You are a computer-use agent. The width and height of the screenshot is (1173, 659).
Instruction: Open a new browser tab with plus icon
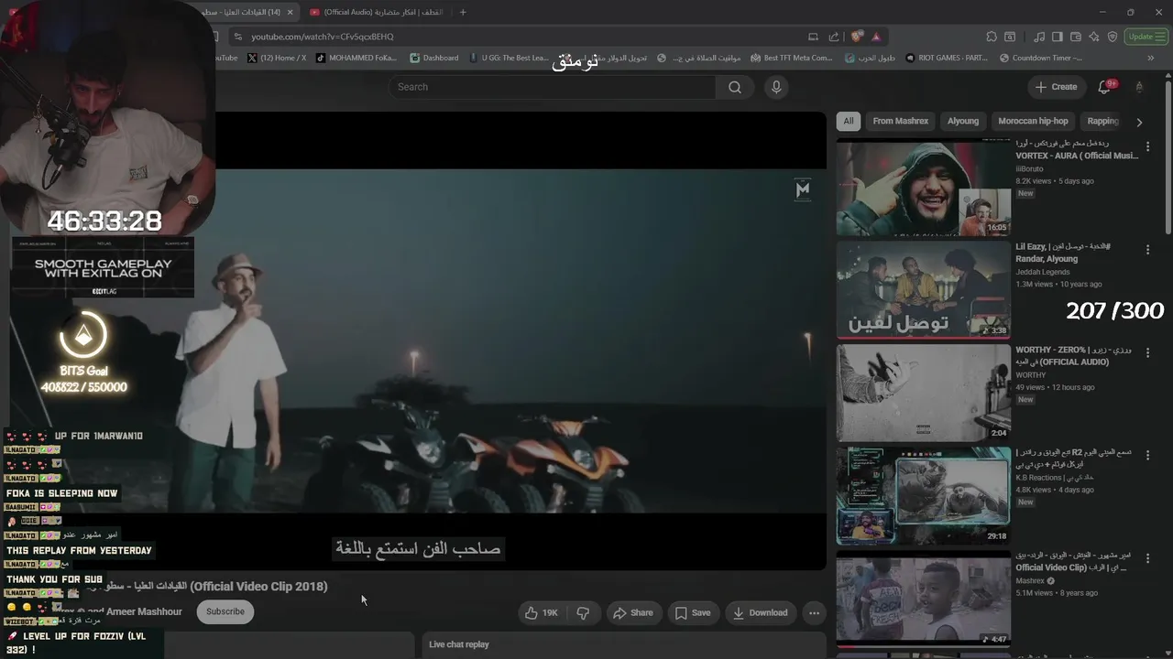(463, 12)
